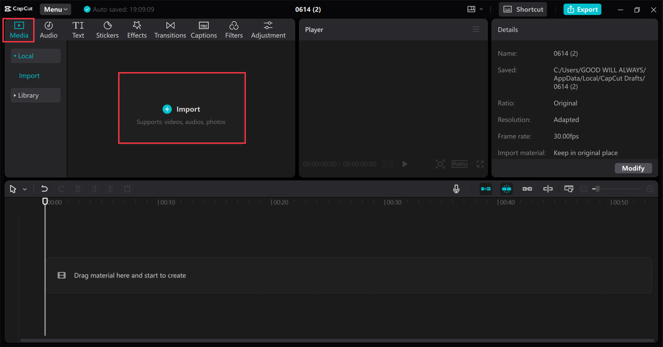Click the Export button
The width and height of the screenshot is (663, 347).
tap(582, 9)
